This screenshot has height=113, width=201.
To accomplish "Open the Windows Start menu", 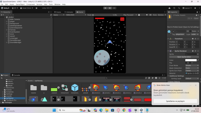I will 54,110.
